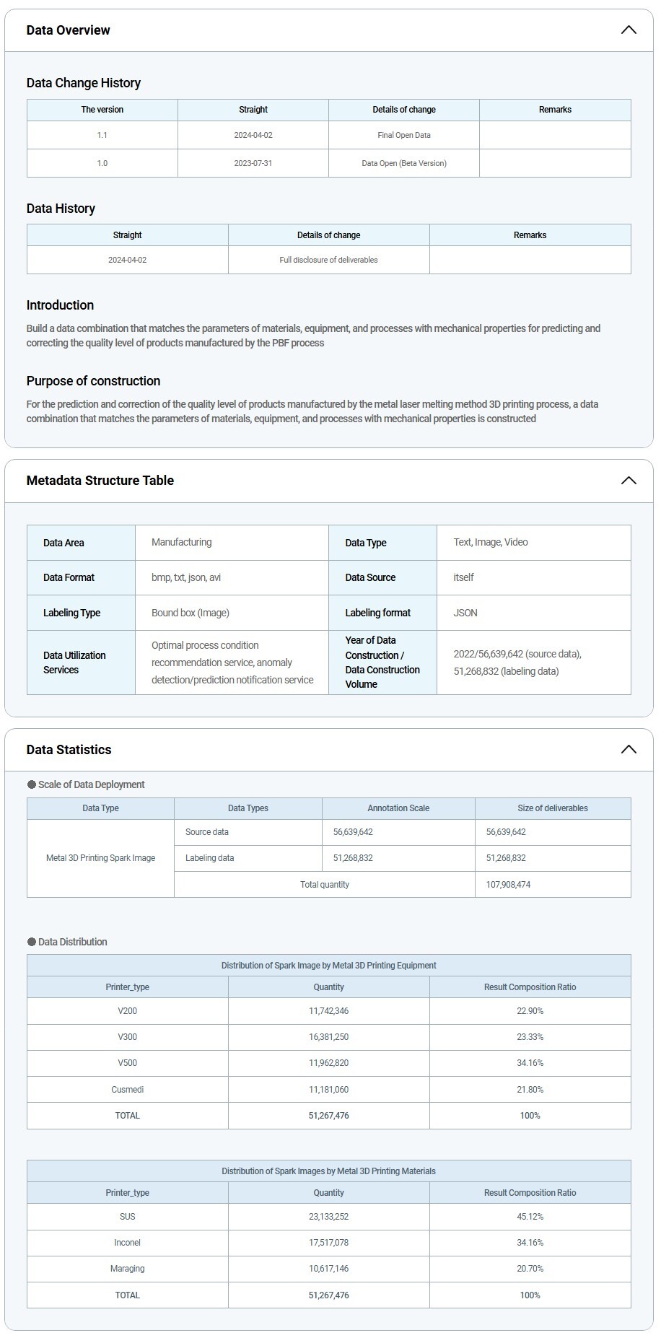
Task: Select Full disclosure of deliverables cell
Action: 328,260
